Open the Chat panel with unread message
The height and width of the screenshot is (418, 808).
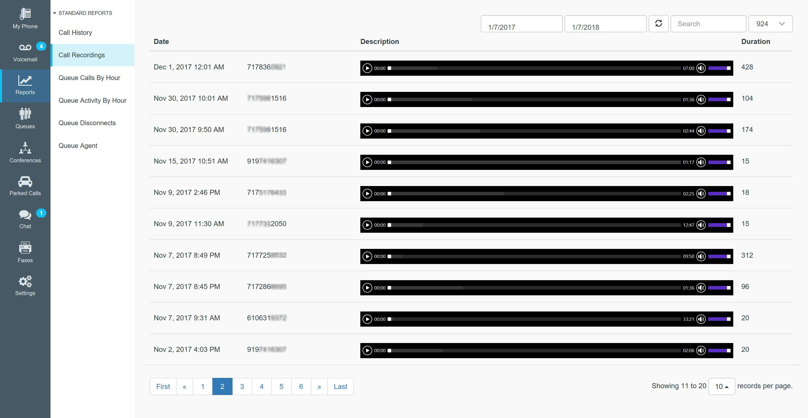pyautogui.click(x=25, y=218)
